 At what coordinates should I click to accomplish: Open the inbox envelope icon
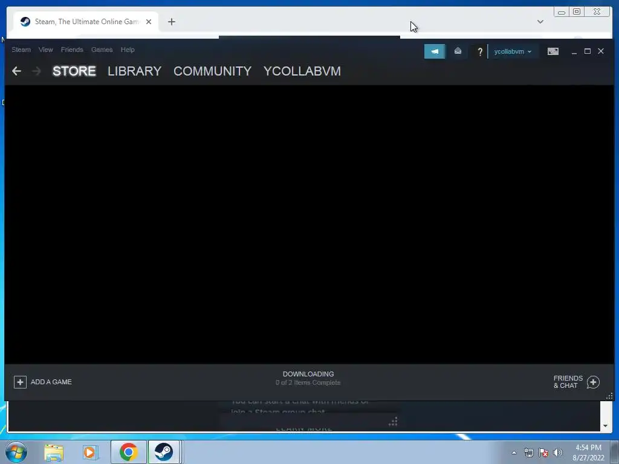tap(458, 51)
